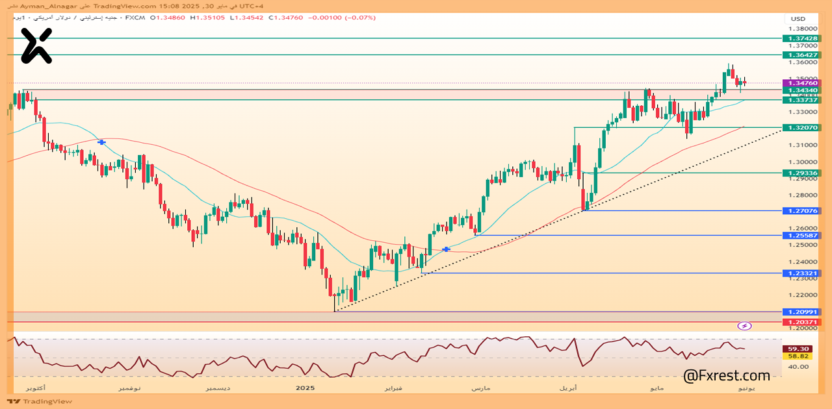The height and width of the screenshot is (409, 832).
Task: Click the 1.20991 price label
Action: point(803,312)
